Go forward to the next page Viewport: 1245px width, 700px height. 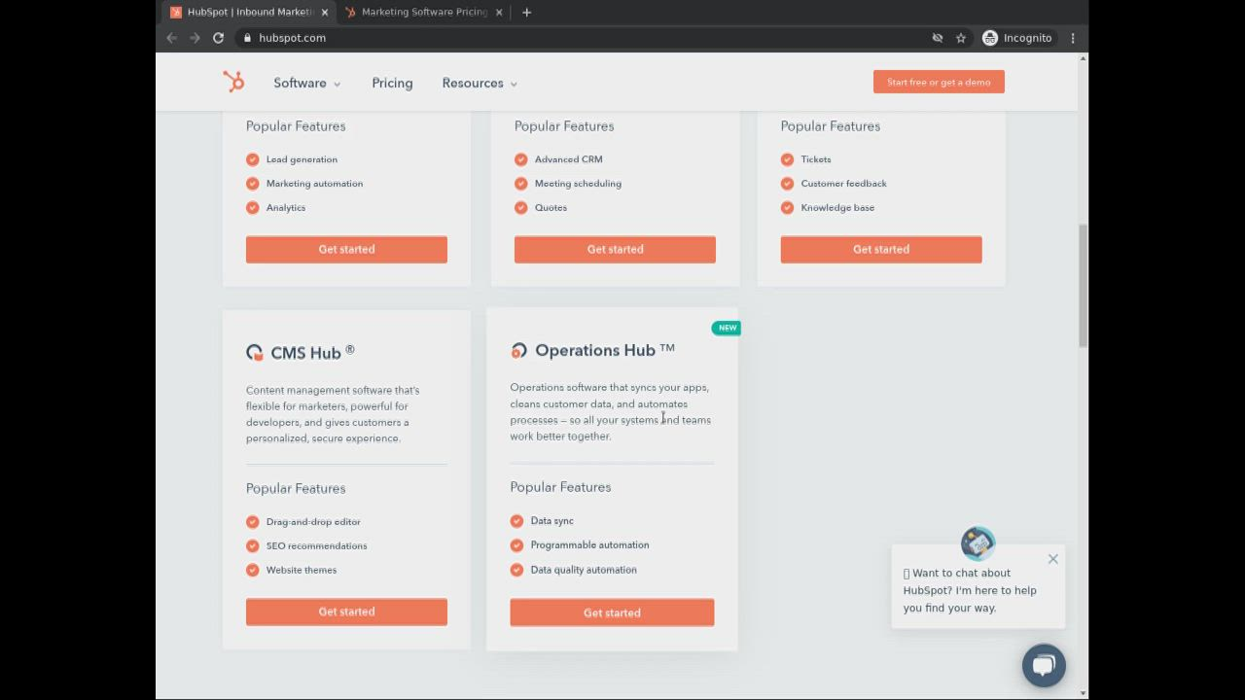tap(195, 38)
